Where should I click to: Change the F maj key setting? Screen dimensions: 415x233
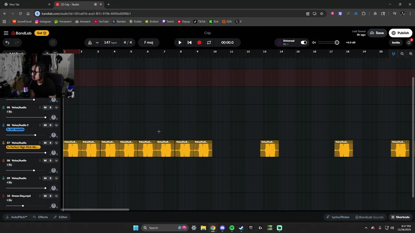(x=149, y=42)
